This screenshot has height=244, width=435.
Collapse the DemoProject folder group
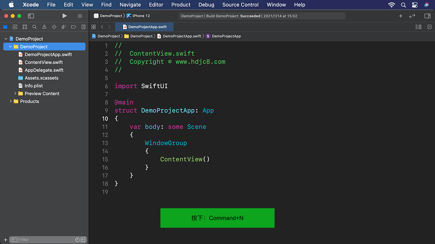10,47
